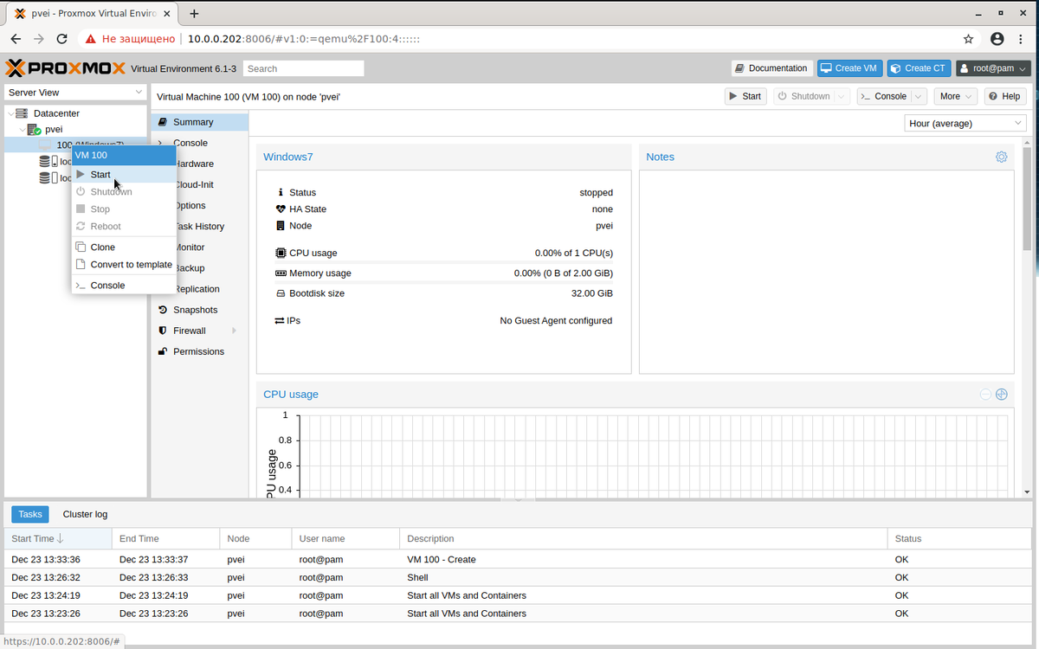
Task: Switch to the Tasks tab
Action: pyautogui.click(x=30, y=514)
